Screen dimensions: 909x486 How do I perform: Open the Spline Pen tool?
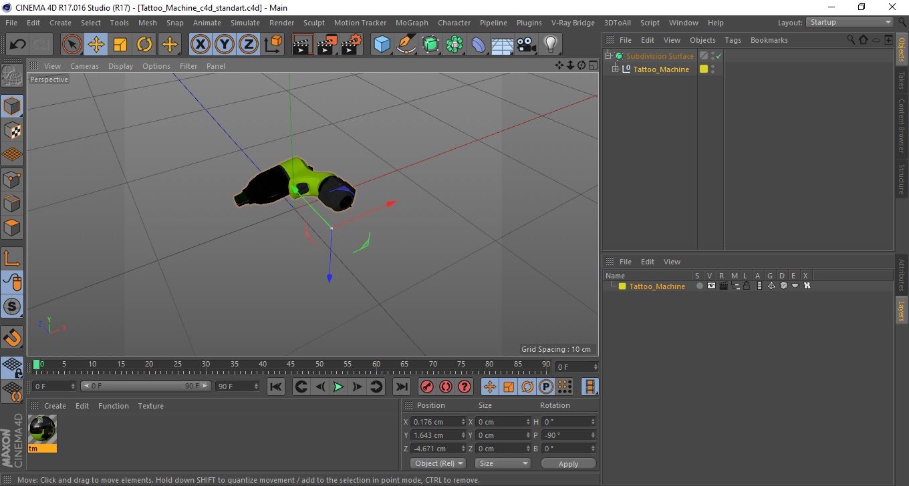(x=406, y=45)
